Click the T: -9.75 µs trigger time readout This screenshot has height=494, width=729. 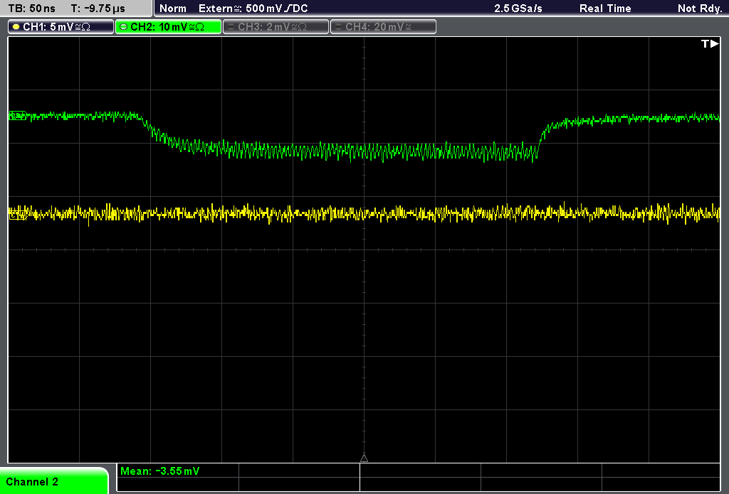pos(98,9)
